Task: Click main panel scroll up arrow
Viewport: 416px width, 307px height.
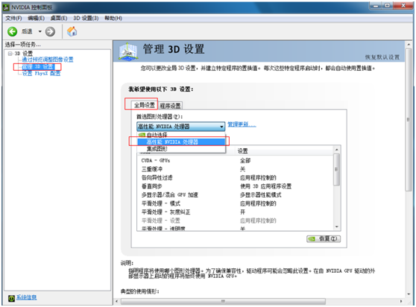Action: click(409, 45)
